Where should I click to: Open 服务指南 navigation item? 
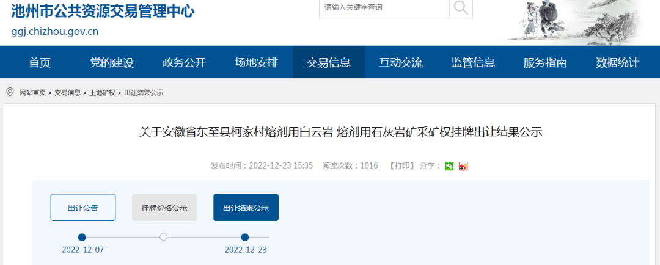coord(544,62)
